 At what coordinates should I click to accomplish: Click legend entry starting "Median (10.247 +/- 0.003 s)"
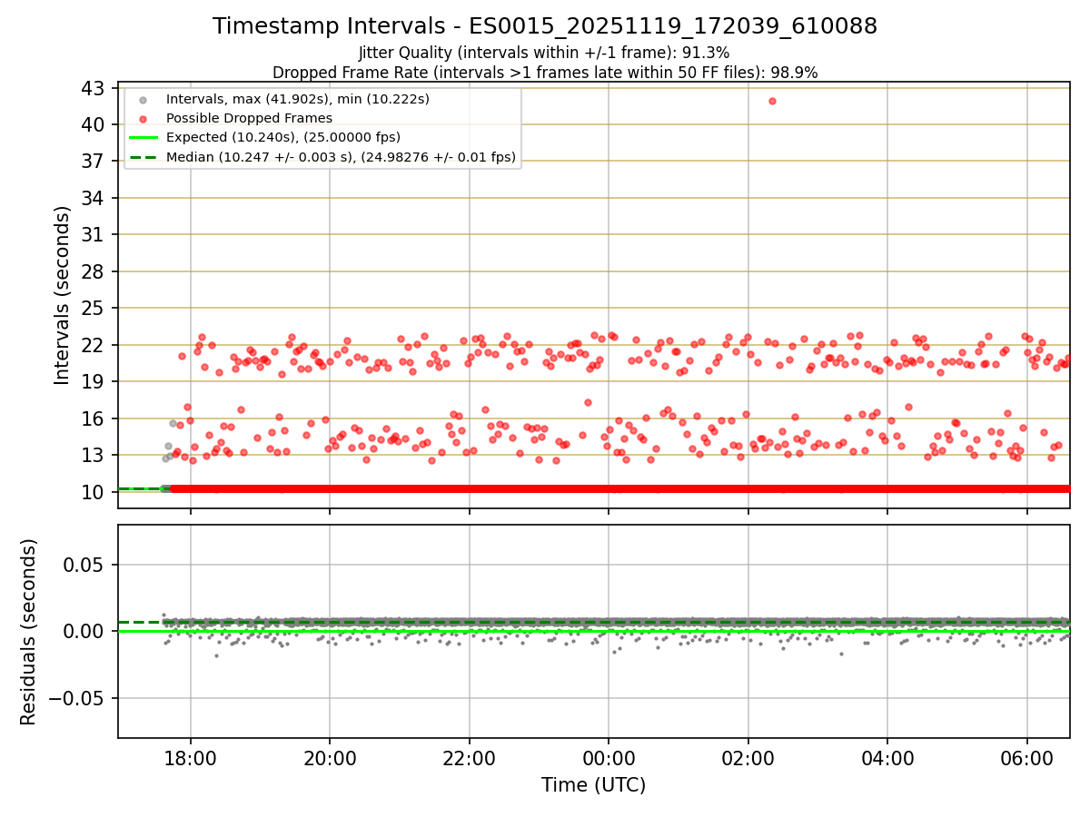point(341,157)
